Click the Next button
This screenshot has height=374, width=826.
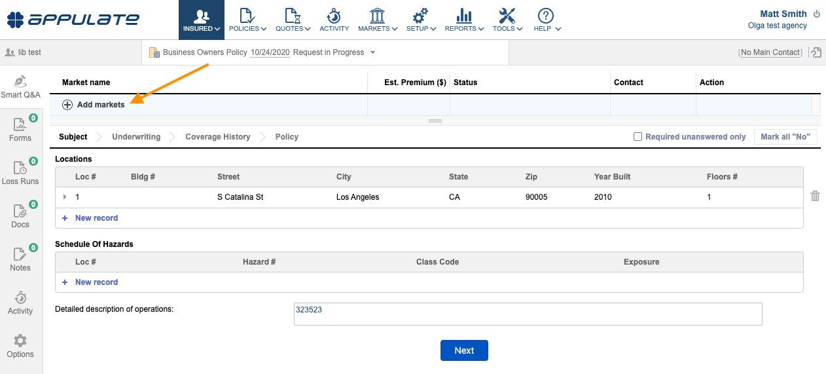464,350
